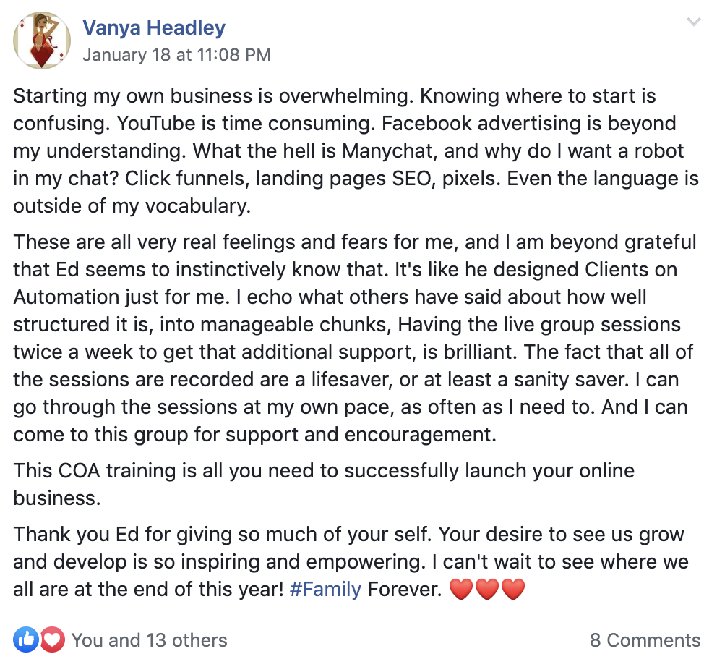This screenshot has height=667, width=717.
Task: Click the first red heart emoji after Forever
Action: 460,590
